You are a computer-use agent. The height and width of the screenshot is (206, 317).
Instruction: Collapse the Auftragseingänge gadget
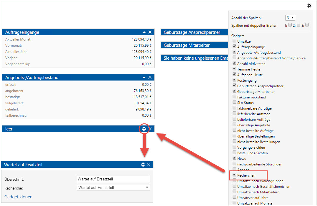144,32
